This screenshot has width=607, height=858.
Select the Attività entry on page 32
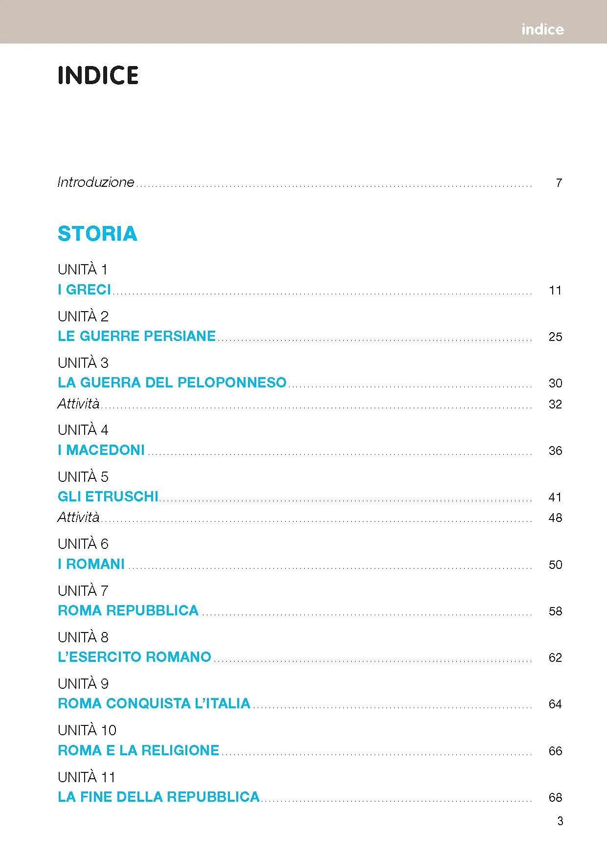[78, 404]
